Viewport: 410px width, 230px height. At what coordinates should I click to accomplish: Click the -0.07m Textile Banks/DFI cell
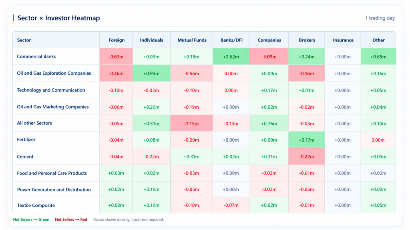pos(231,206)
